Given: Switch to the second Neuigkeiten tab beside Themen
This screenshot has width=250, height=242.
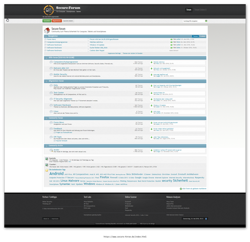Looking at the screenshot, I should (203, 36).
